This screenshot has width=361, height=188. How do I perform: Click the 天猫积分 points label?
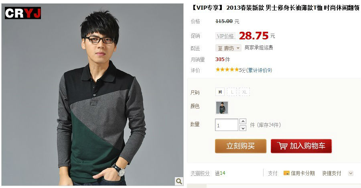point(200,173)
